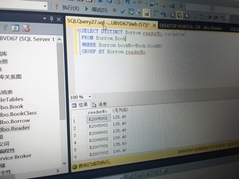Open the 100 % zoom dropdown
The height and width of the screenshot is (179, 239).
(90, 96)
